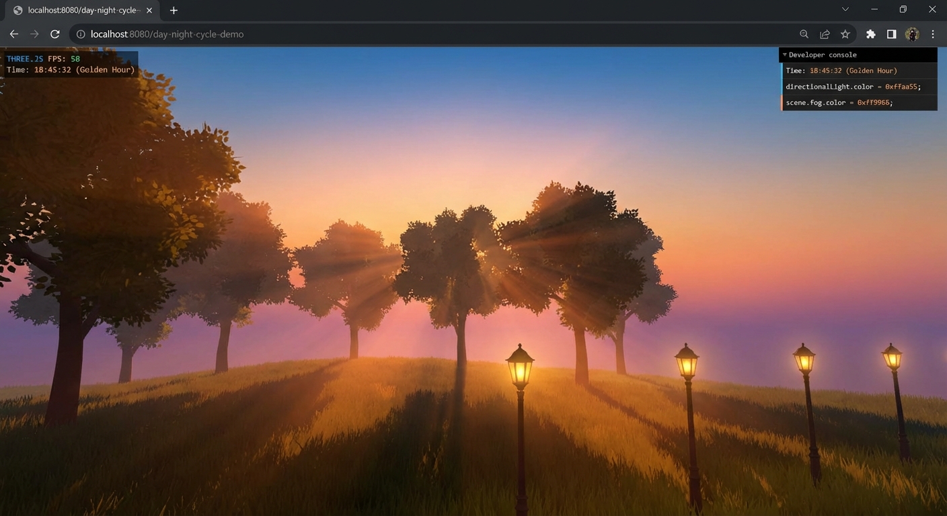Reload the day-night-cycle demo page

click(x=55, y=34)
